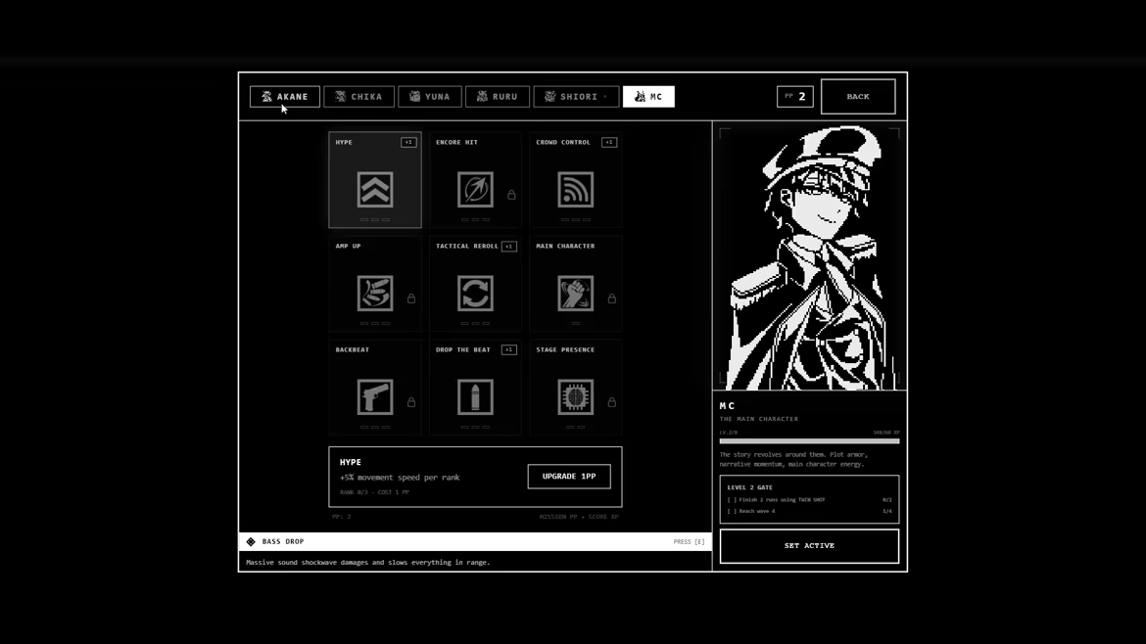Click the 'THE MAIN CHARACTER' subtitle
1146x644 pixels.
click(759, 419)
